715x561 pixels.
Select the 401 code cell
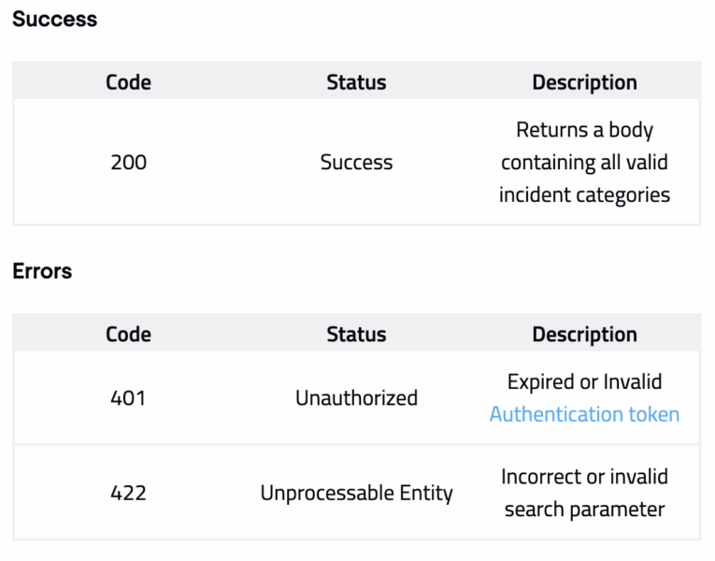click(x=128, y=398)
